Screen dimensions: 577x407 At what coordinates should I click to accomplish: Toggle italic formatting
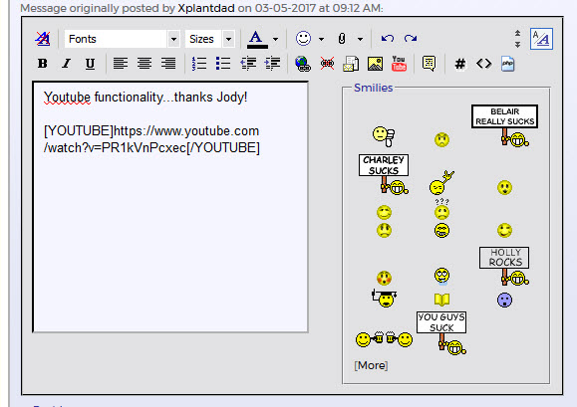click(x=66, y=64)
